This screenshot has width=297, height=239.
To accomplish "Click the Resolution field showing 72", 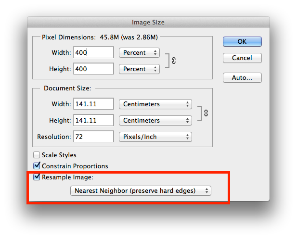I will (x=93, y=137).
